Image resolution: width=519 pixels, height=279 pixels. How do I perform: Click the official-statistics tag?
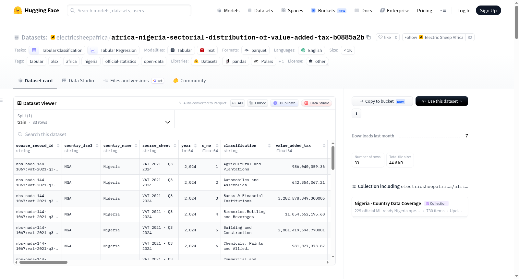click(121, 61)
